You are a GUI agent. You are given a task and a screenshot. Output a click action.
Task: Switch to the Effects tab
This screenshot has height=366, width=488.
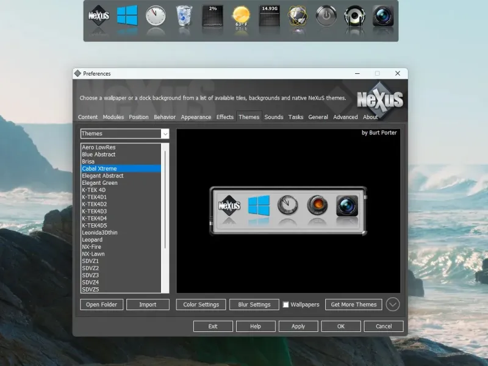(225, 117)
